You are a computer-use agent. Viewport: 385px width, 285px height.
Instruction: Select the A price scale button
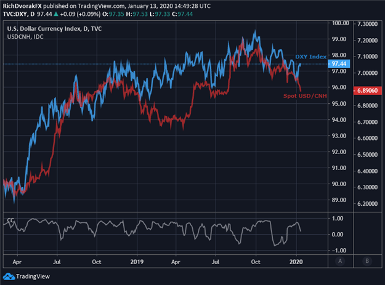pyautogui.click(x=340, y=261)
